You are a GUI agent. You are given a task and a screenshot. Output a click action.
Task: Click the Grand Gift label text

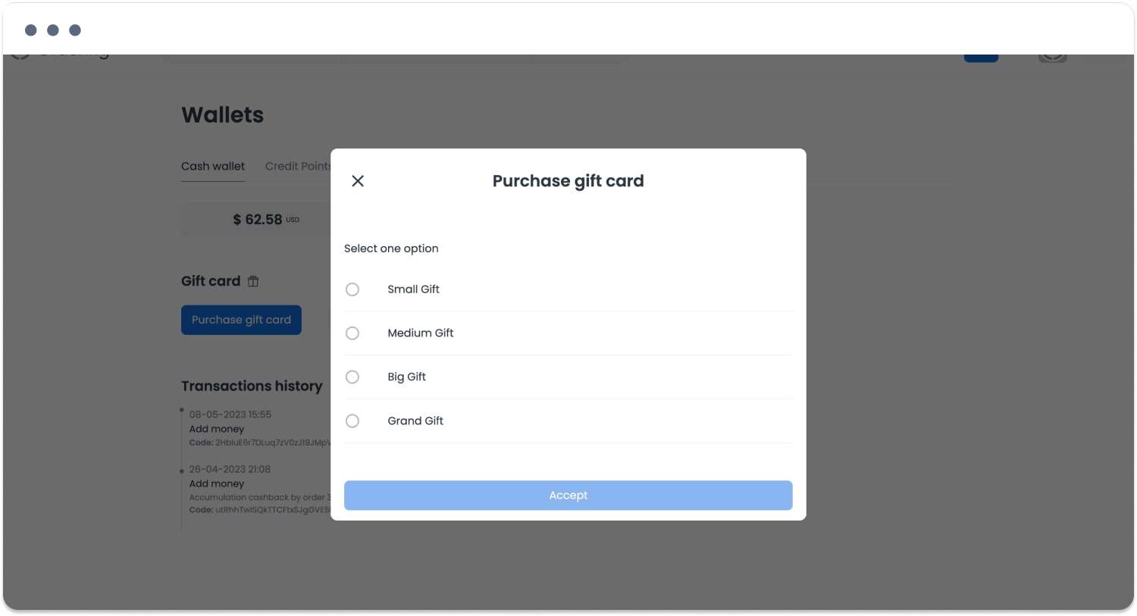click(415, 421)
